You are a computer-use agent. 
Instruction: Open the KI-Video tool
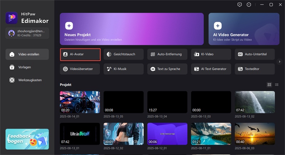[211, 54]
